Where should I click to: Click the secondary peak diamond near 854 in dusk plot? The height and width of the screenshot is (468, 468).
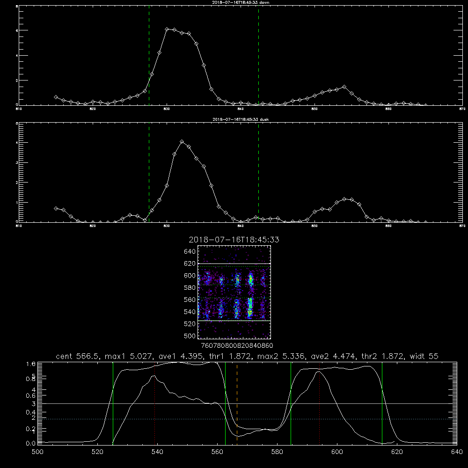click(x=344, y=199)
